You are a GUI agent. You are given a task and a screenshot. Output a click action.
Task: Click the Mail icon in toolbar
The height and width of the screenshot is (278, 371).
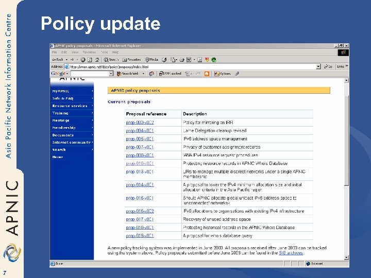(x=173, y=60)
